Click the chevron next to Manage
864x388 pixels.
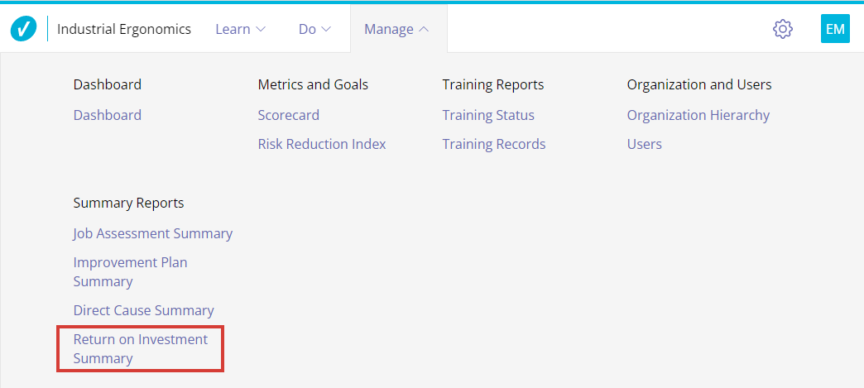tap(424, 29)
